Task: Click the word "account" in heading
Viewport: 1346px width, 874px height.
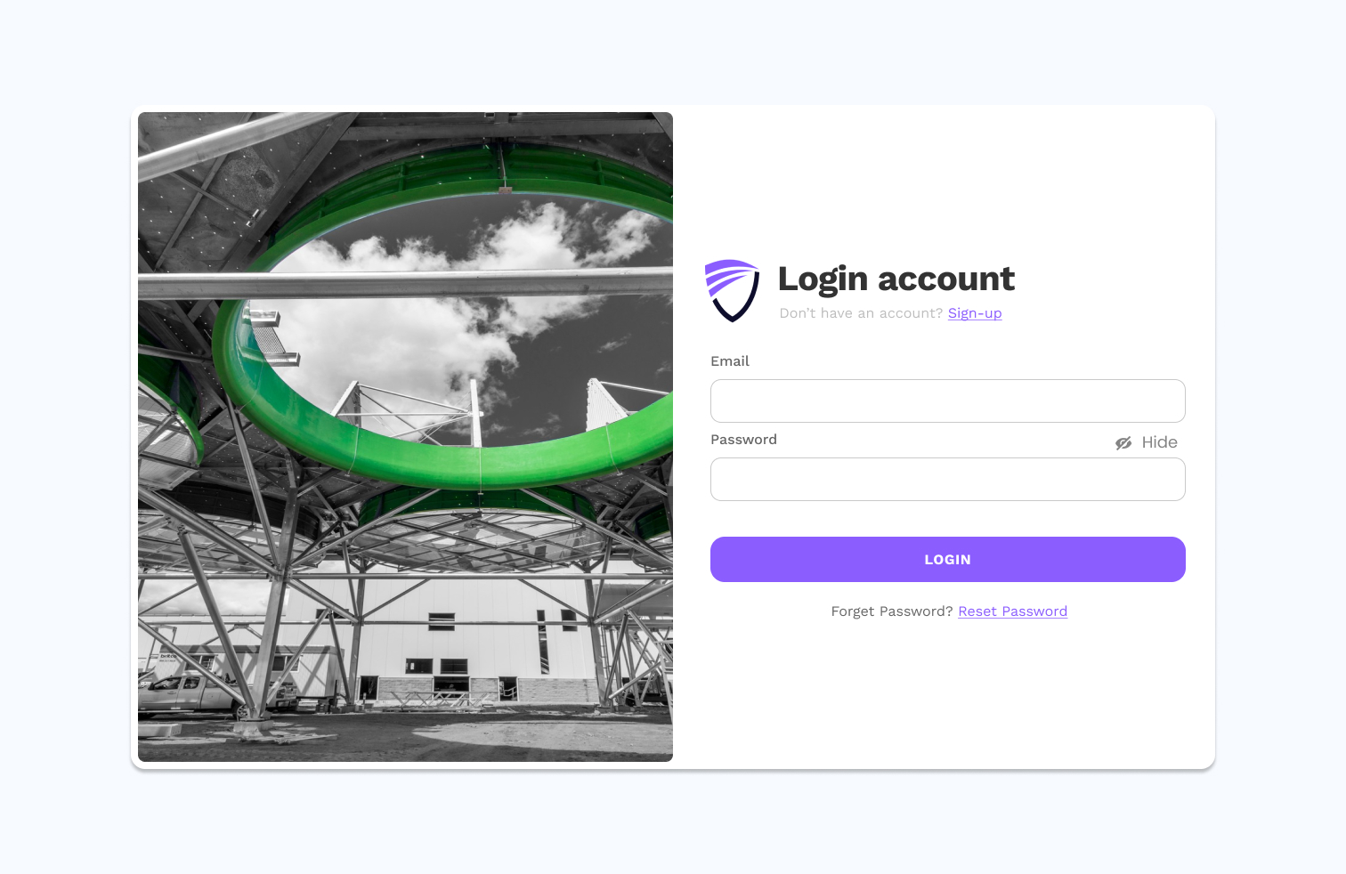Action: pos(946,279)
